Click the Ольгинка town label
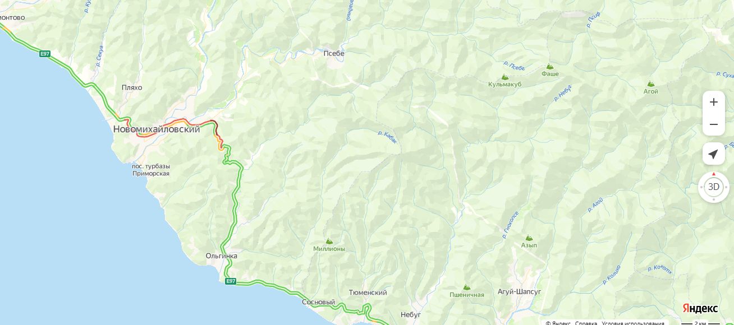The image size is (734, 325). [x=221, y=256]
